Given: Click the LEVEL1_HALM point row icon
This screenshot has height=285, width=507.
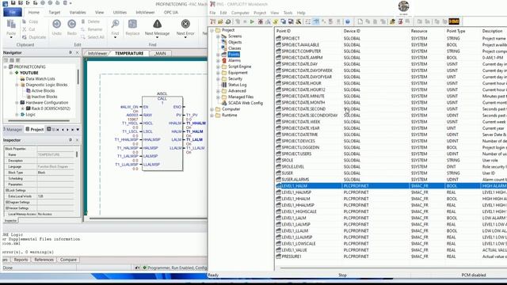Looking at the screenshot, I should (x=278, y=186).
